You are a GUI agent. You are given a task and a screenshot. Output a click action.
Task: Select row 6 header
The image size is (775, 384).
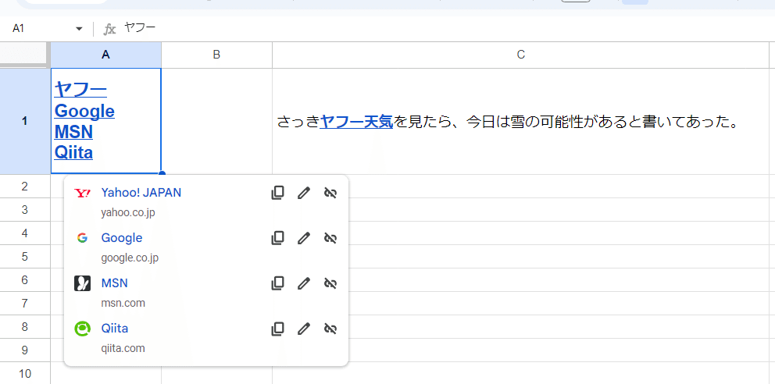(x=25, y=280)
